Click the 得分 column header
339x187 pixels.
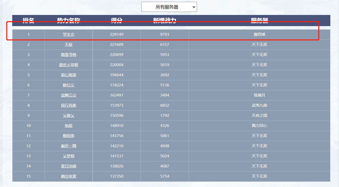pos(117,21)
